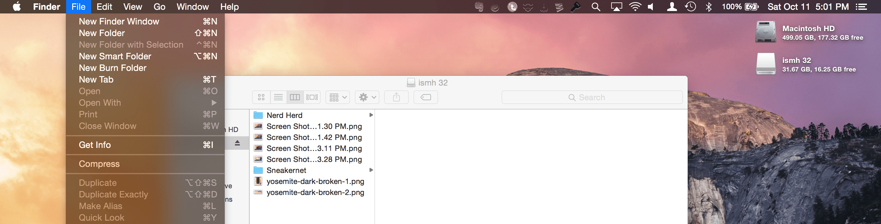Click New Folder with Selection entry
This screenshot has width=881, height=224.
coord(145,45)
